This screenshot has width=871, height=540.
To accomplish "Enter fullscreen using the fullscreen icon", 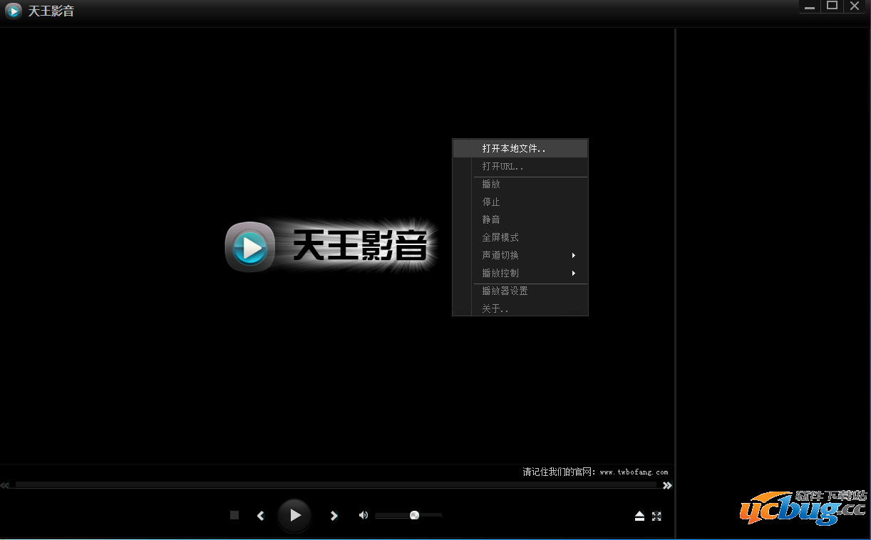I will point(656,516).
